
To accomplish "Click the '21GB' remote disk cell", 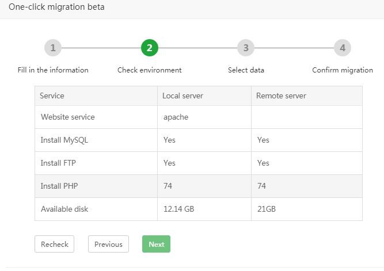I will (x=267, y=209).
